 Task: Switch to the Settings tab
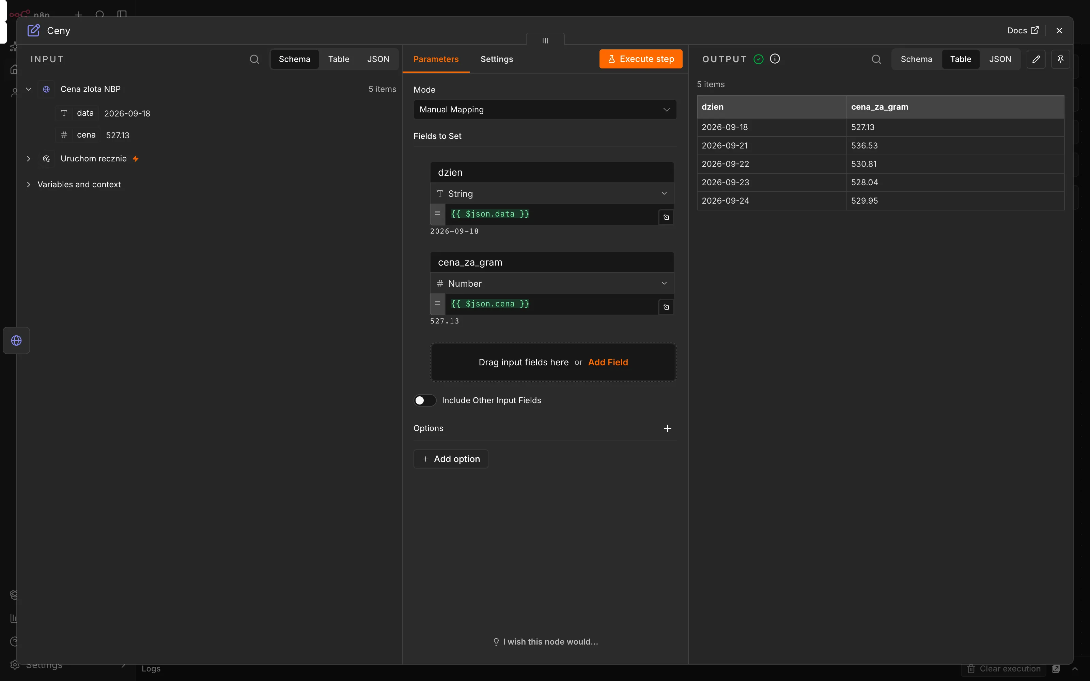tap(496, 59)
